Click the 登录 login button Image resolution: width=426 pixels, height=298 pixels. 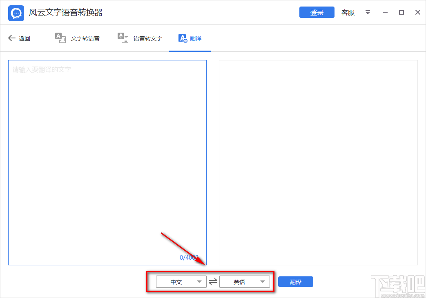pyautogui.click(x=317, y=13)
